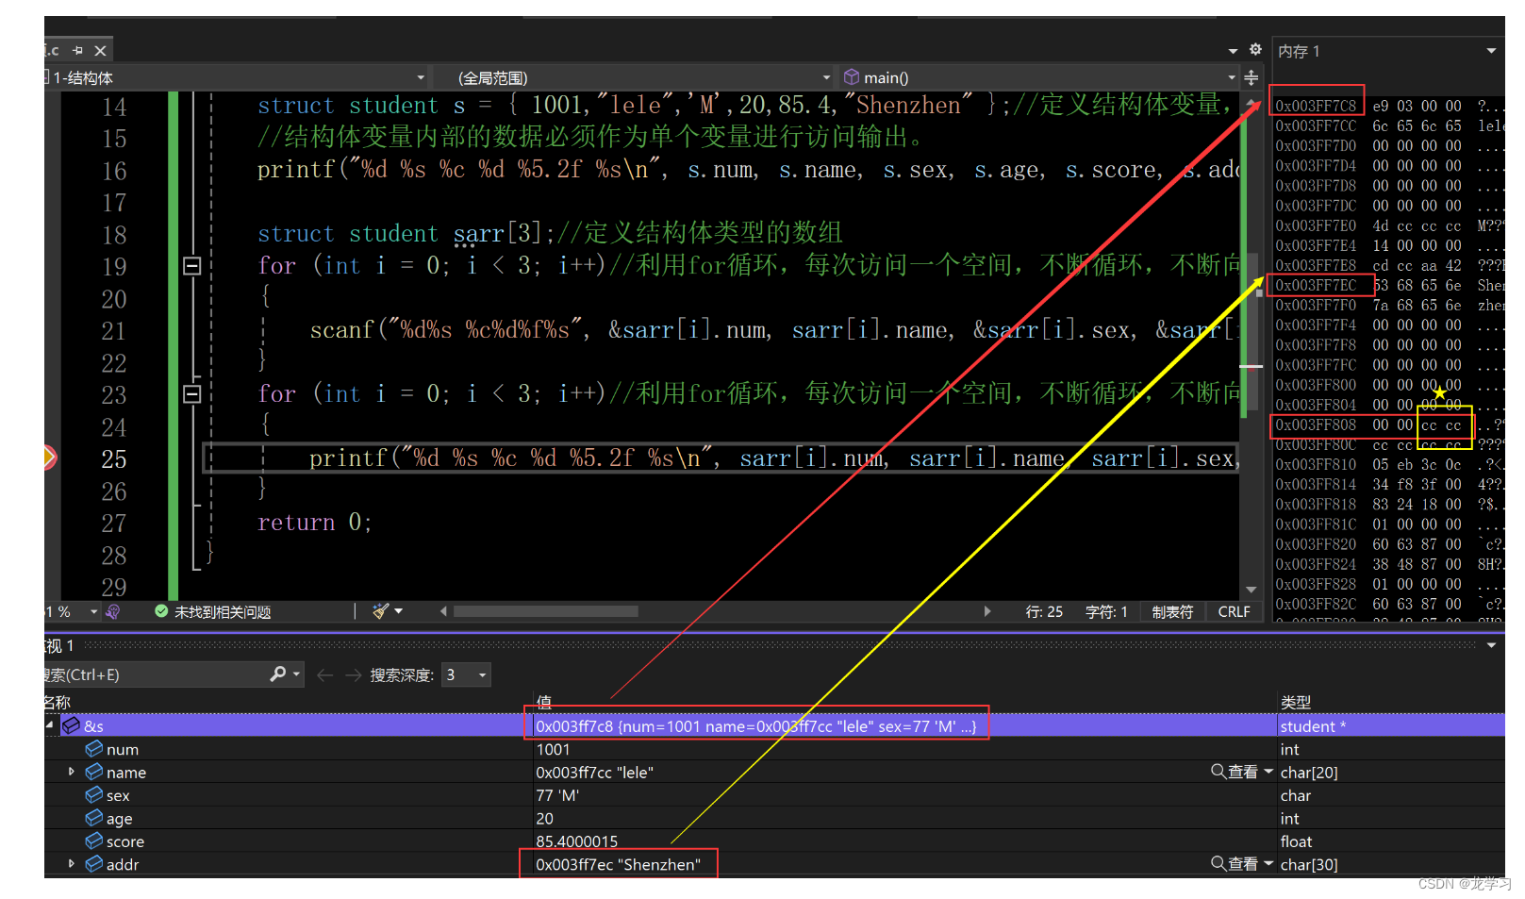Screen dimensions: 1525x899
Task: Open text visualizer for name value
Action: coord(1235,772)
